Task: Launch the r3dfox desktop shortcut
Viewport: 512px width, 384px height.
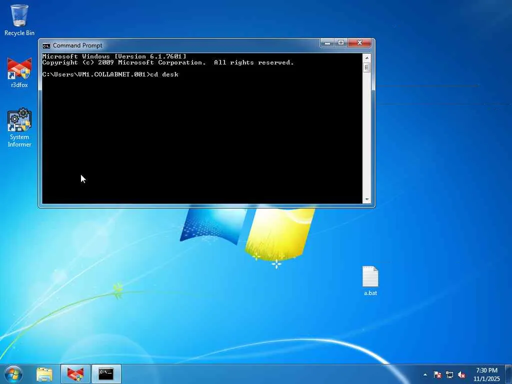Action: click(x=19, y=72)
